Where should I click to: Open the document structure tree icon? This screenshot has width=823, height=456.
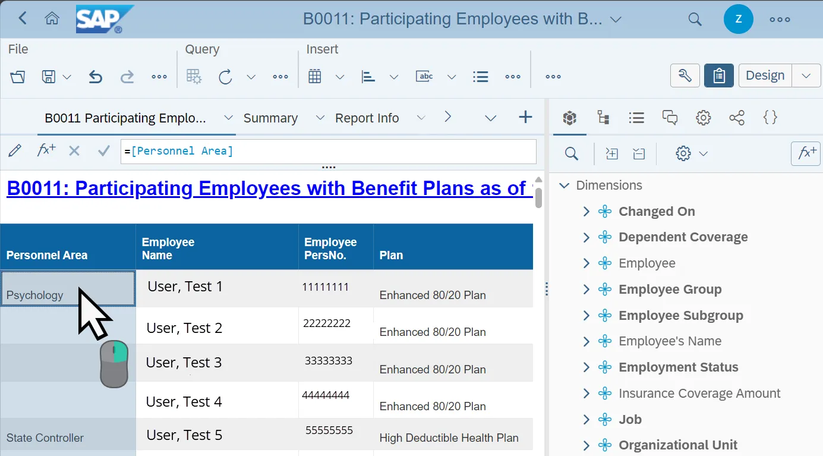[604, 118]
